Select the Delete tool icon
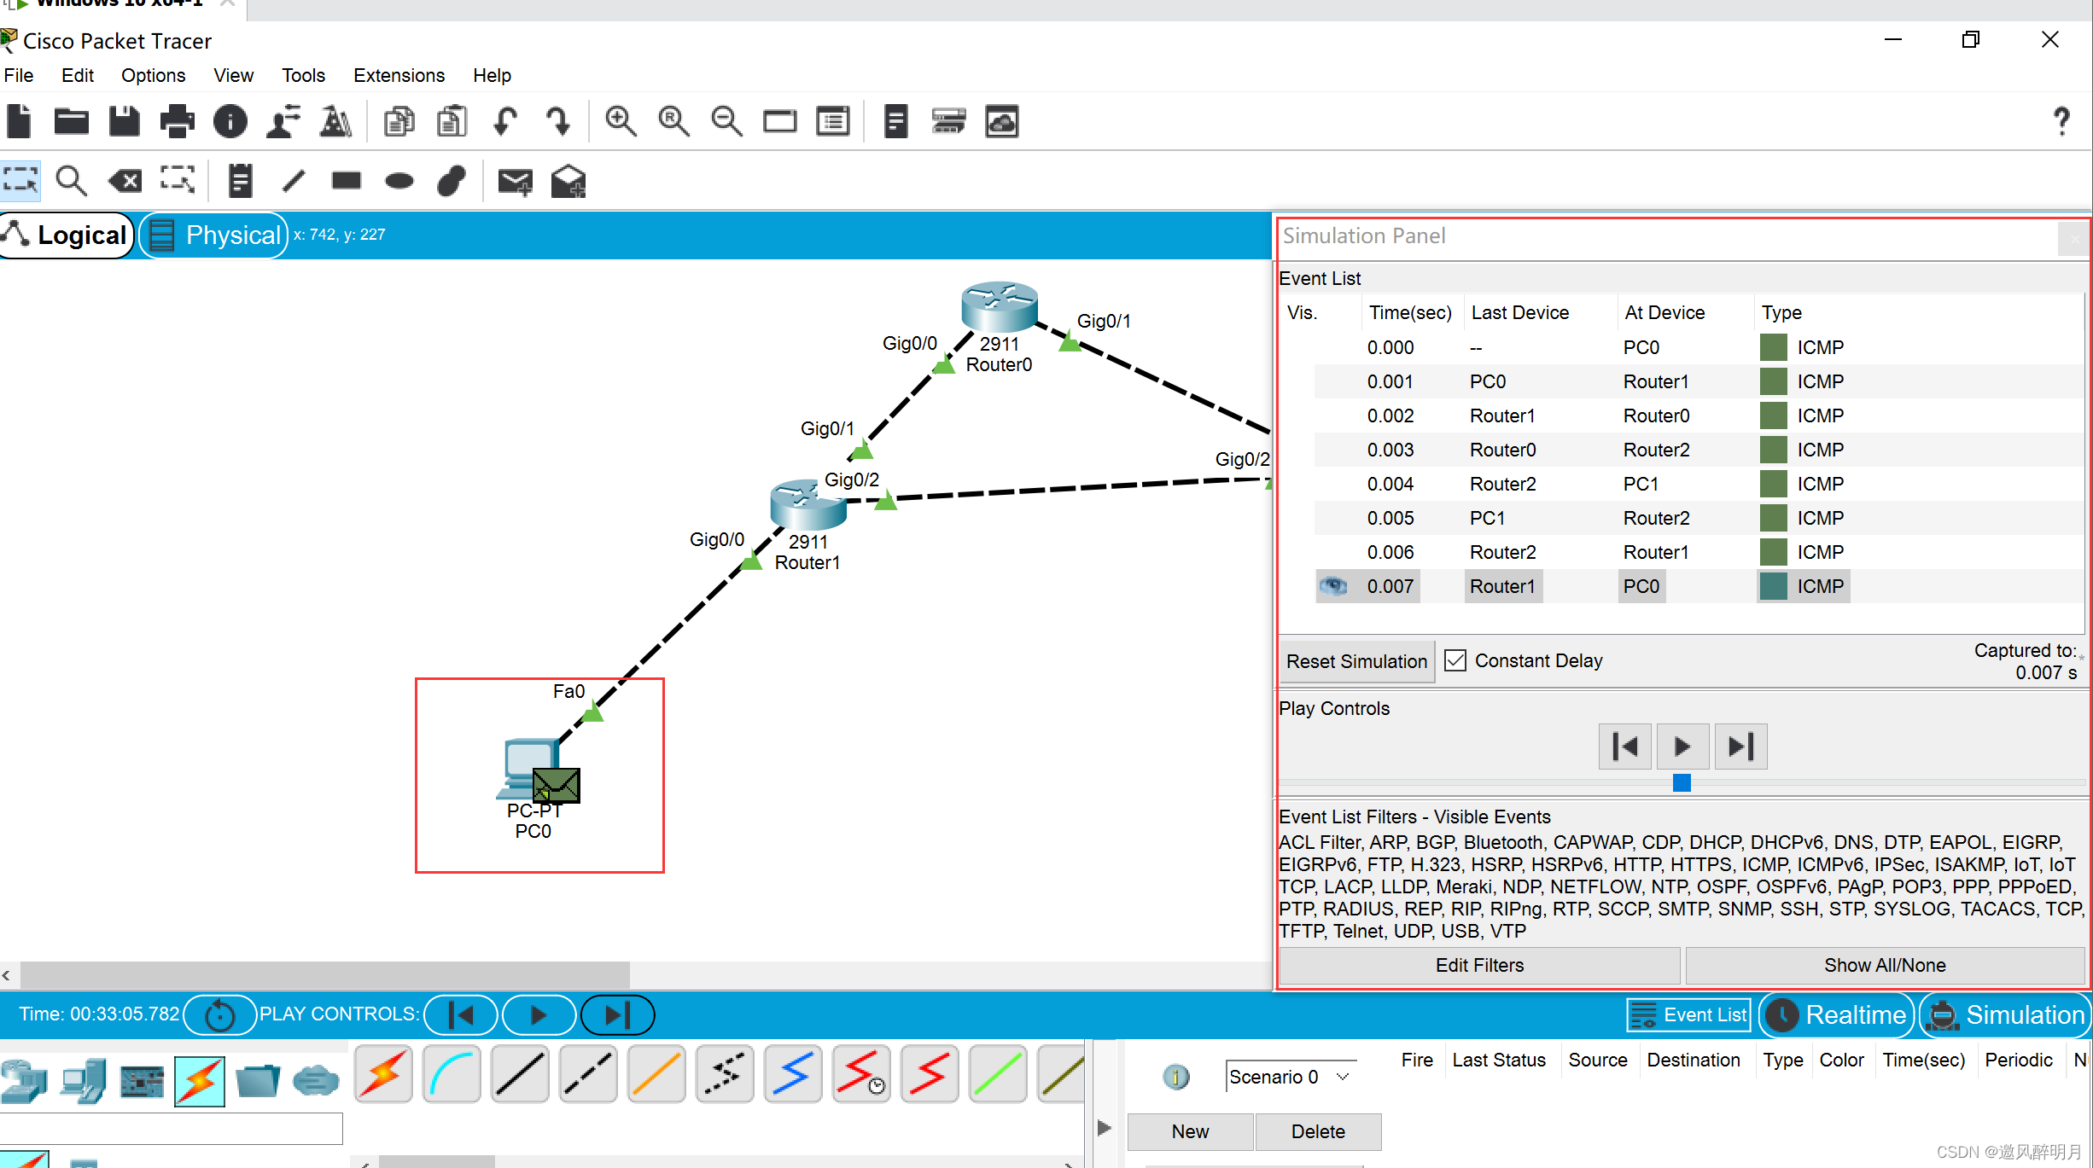 point(125,181)
